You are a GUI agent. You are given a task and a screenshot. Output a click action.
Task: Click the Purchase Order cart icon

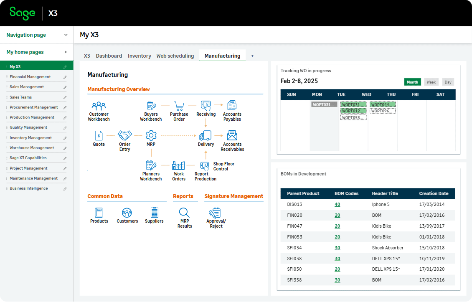(179, 106)
